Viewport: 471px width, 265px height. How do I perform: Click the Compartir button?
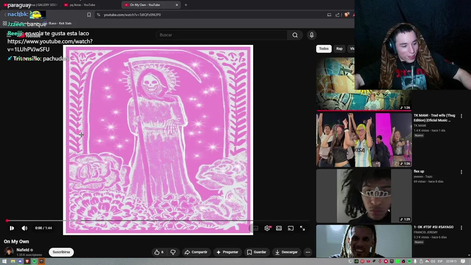[196, 252]
